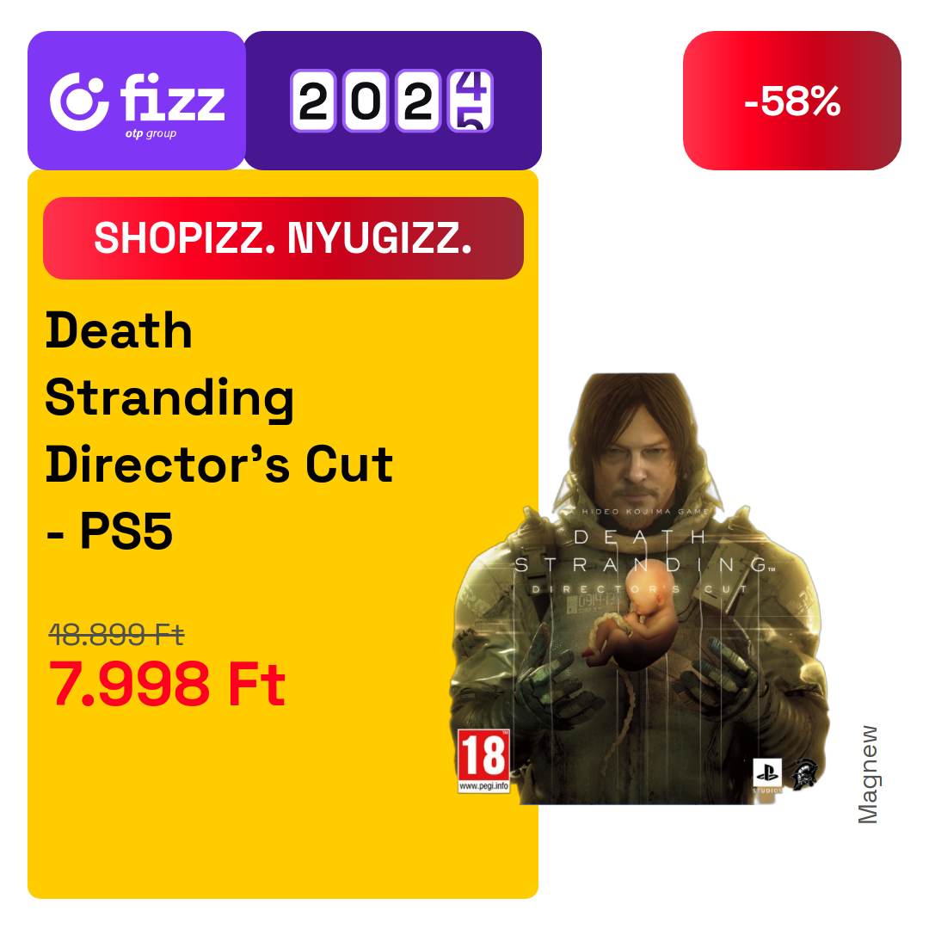This screenshot has width=929, height=929.
Task: Open the Death Stranding Director's Cut title
Action: click(219, 431)
